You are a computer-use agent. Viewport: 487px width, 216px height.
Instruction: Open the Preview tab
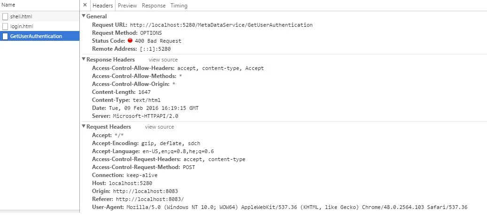(x=127, y=6)
